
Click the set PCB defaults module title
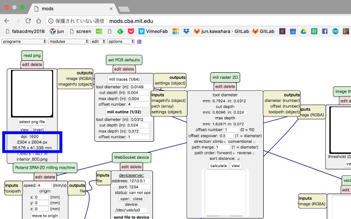pyautogui.click(x=124, y=60)
